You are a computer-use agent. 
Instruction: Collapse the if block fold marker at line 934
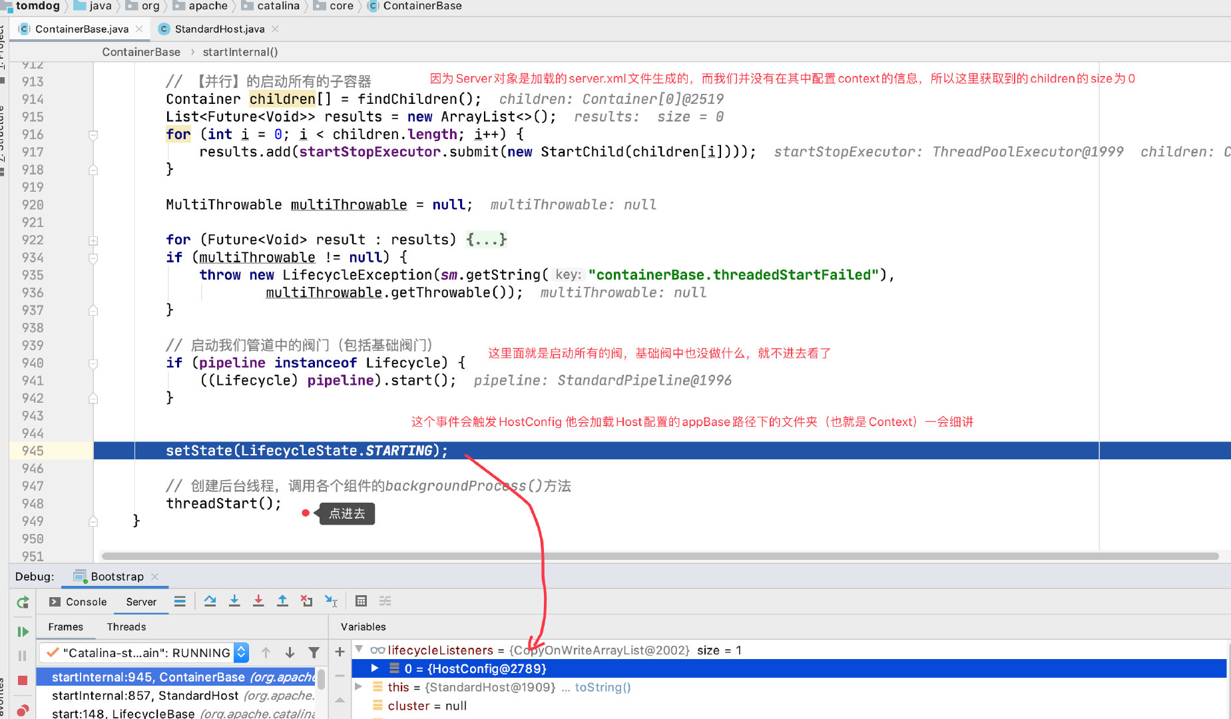pyautogui.click(x=93, y=258)
